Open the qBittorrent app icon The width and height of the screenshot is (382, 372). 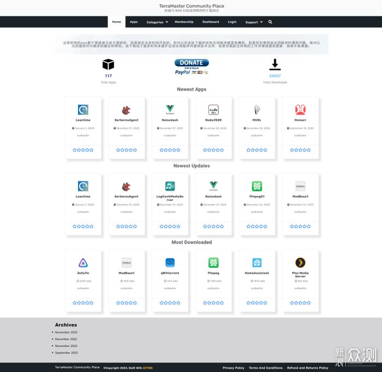[170, 263]
